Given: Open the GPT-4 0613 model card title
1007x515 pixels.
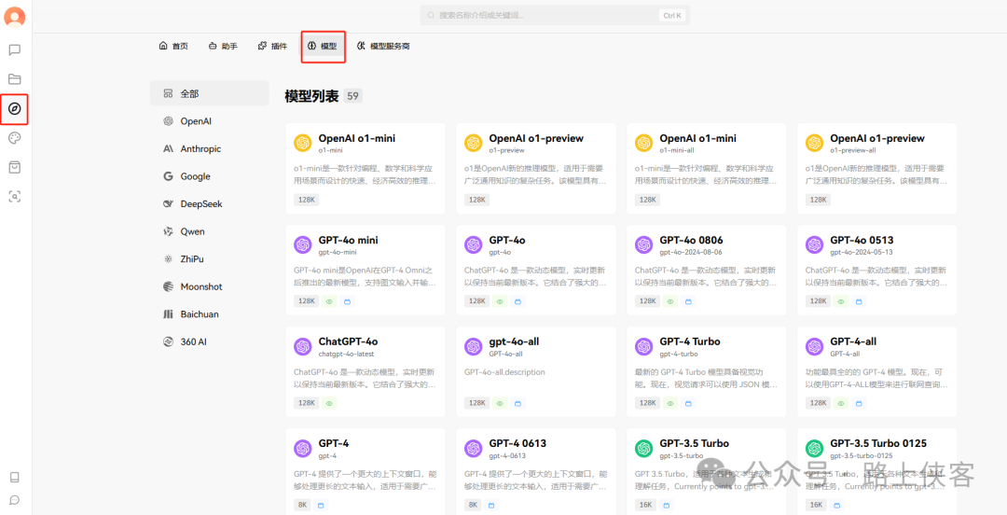Looking at the screenshot, I should coord(517,443).
